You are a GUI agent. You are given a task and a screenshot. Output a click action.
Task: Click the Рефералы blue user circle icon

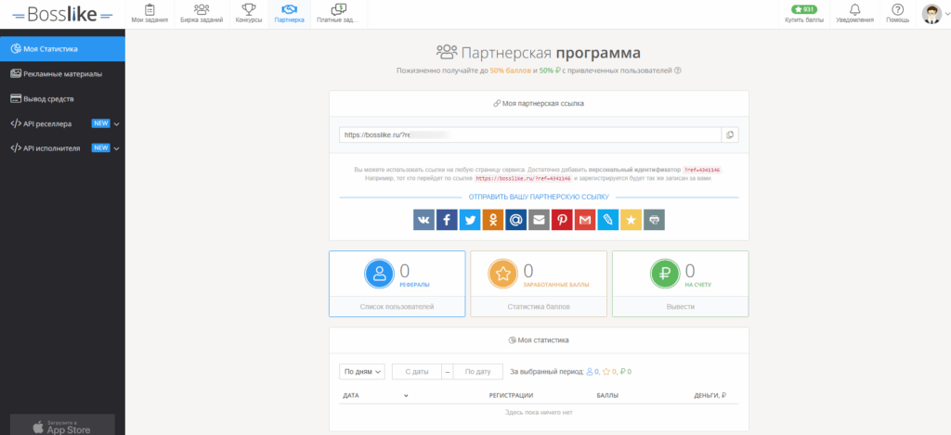(x=380, y=274)
